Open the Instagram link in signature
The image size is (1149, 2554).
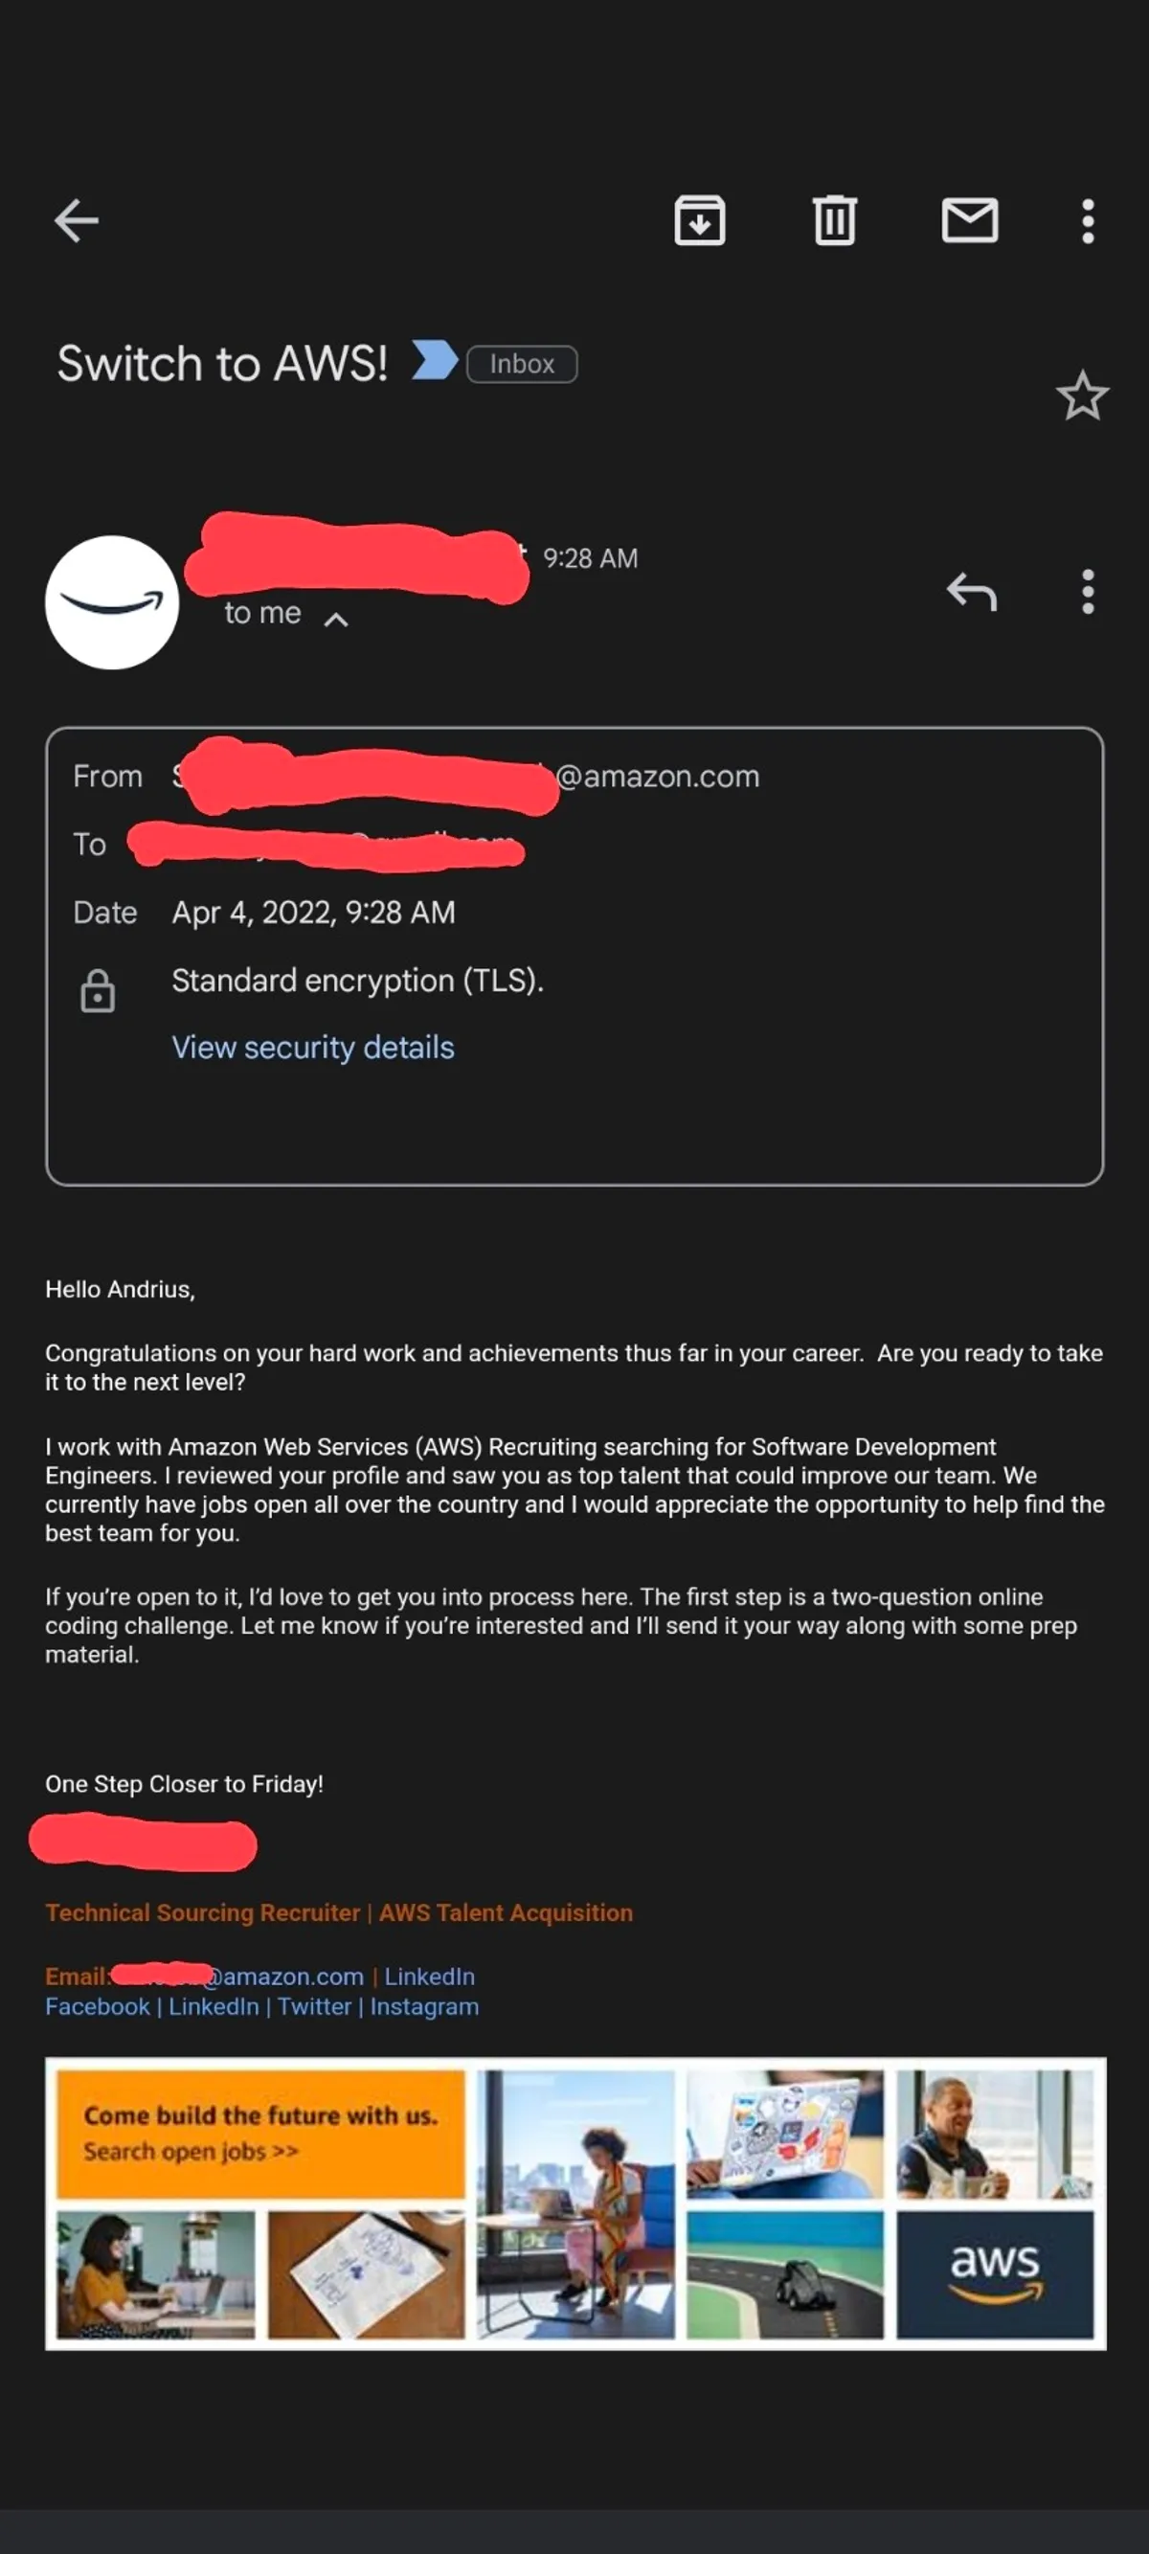tap(424, 2005)
